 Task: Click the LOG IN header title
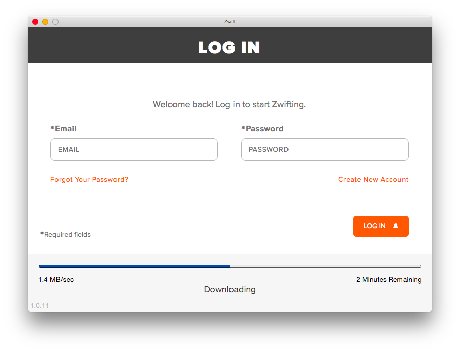point(229,47)
